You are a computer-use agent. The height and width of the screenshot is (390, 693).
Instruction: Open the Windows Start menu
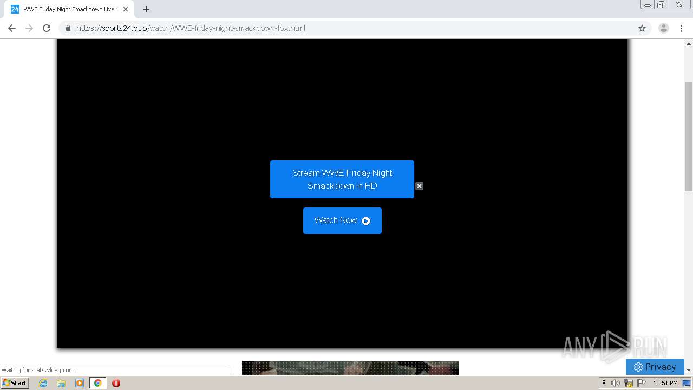point(15,383)
